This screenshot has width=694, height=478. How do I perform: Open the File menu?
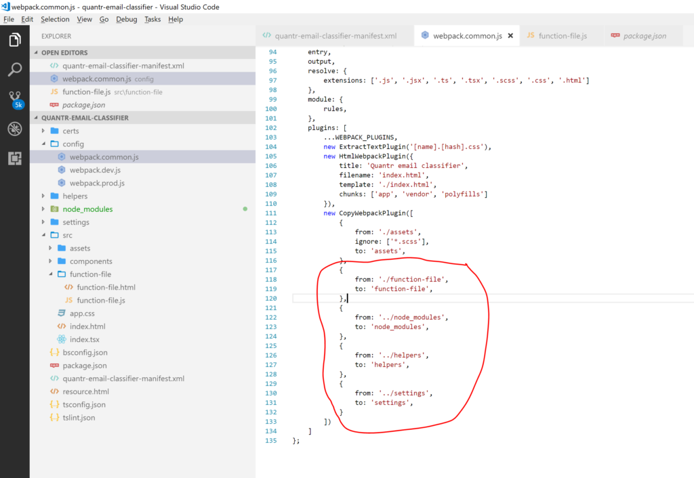click(x=8, y=19)
